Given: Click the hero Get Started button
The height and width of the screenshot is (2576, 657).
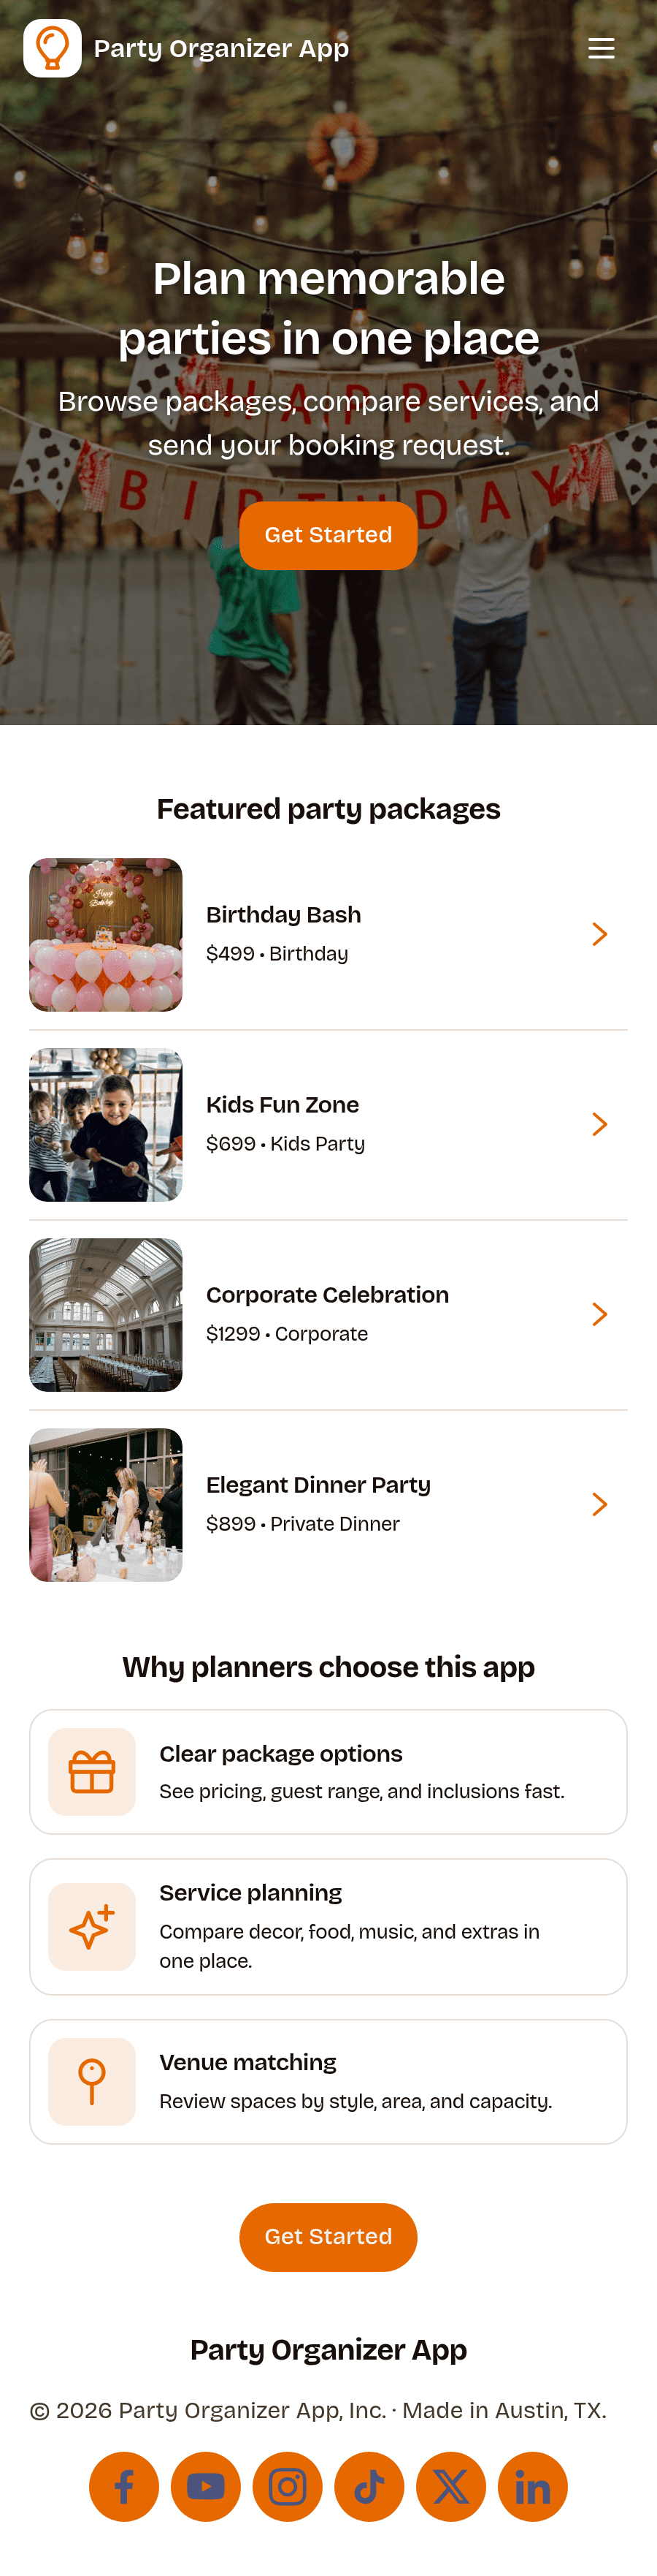Looking at the screenshot, I should 328,535.
